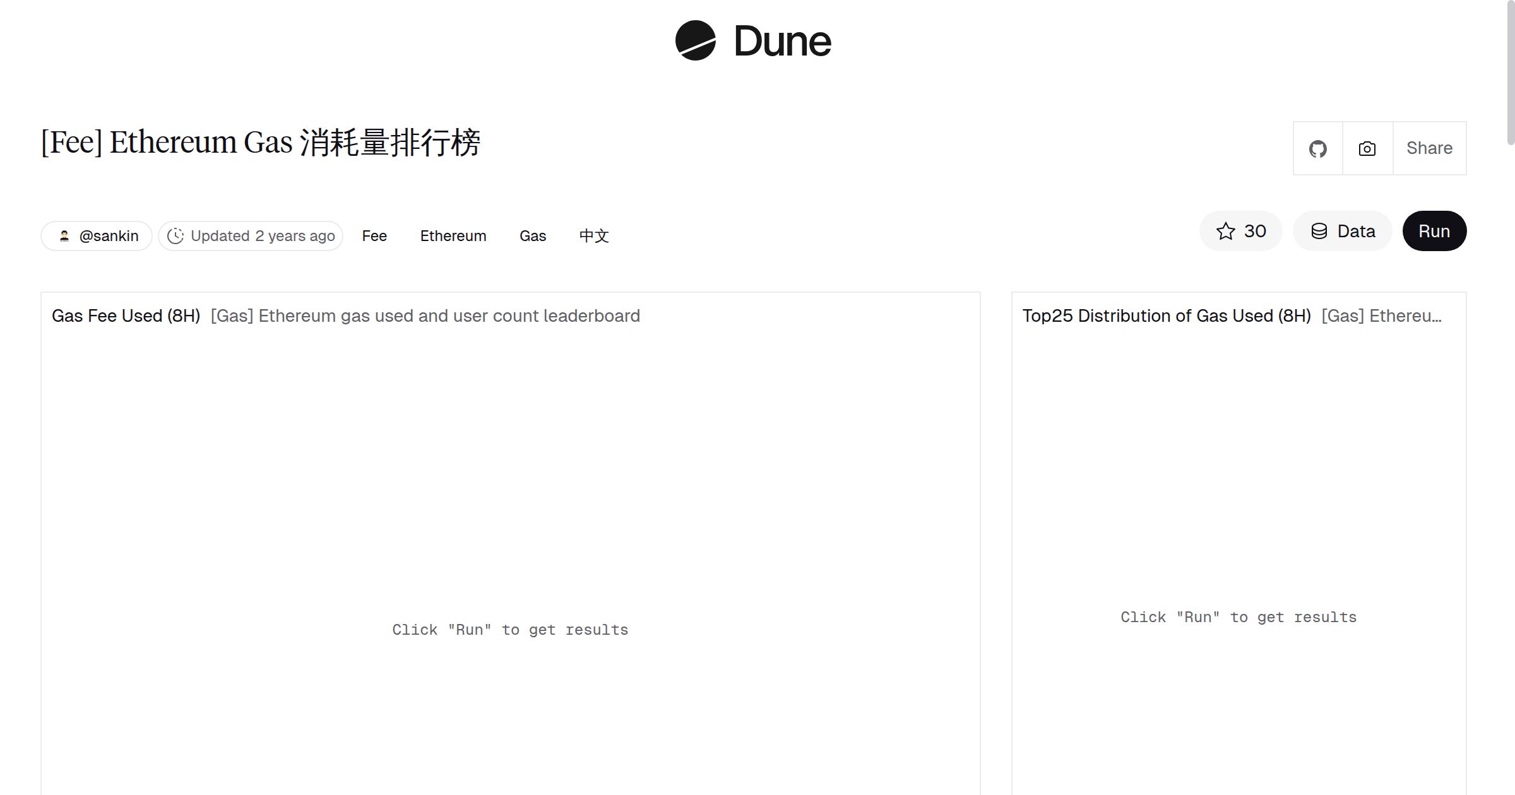Click the Dune logo
1515x795 pixels.
point(752,42)
